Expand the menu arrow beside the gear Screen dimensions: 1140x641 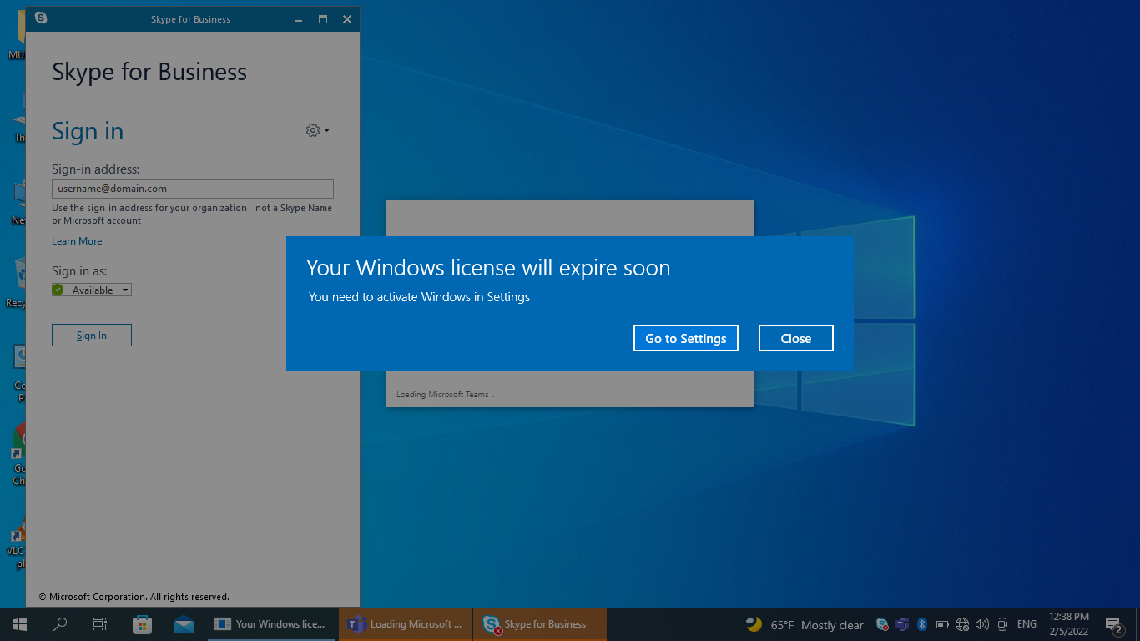pos(326,130)
